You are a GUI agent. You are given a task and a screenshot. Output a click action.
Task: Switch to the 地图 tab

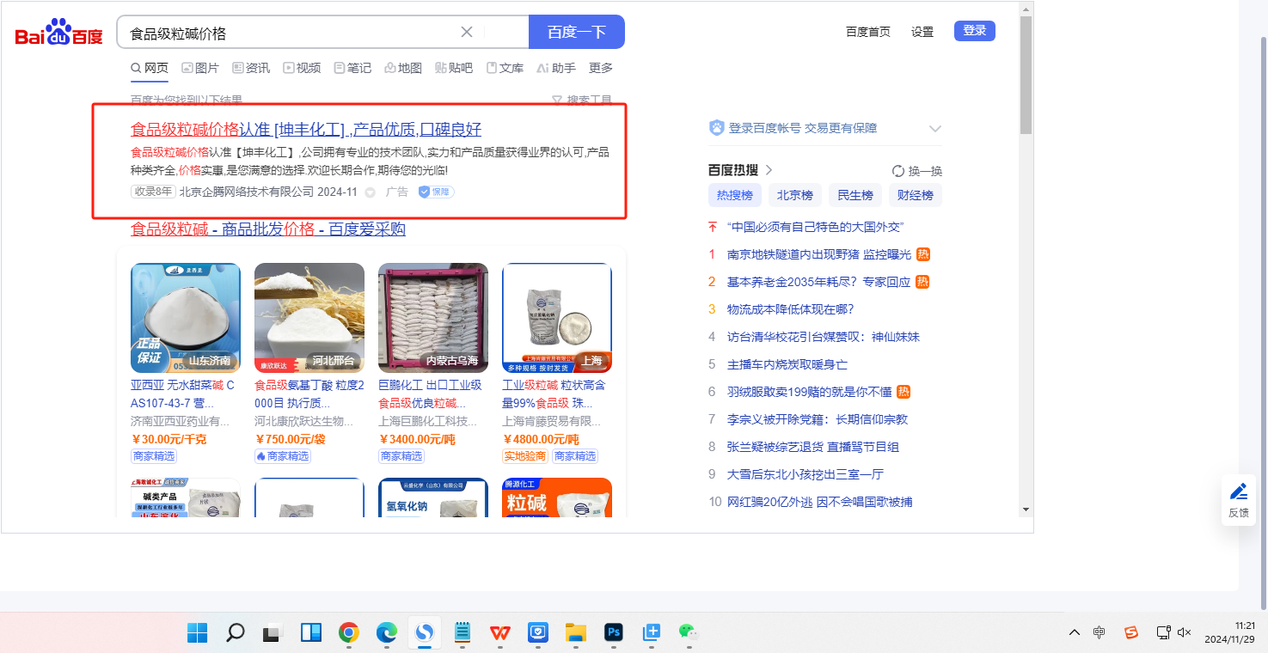[403, 68]
